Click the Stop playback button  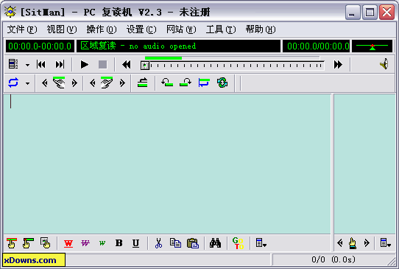coord(102,64)
